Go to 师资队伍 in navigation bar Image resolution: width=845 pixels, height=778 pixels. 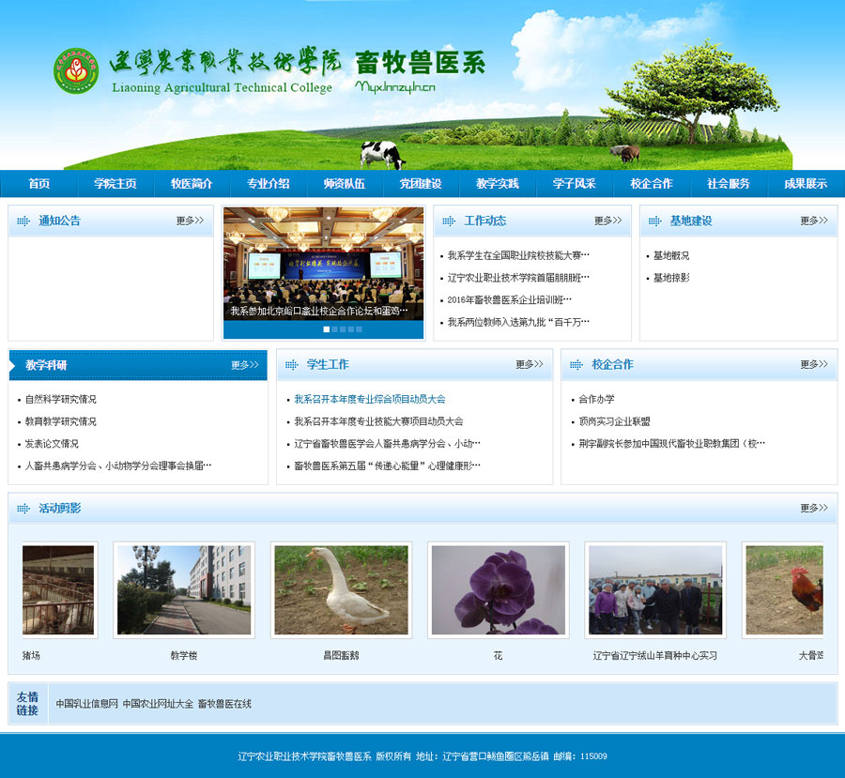[344, 184]
